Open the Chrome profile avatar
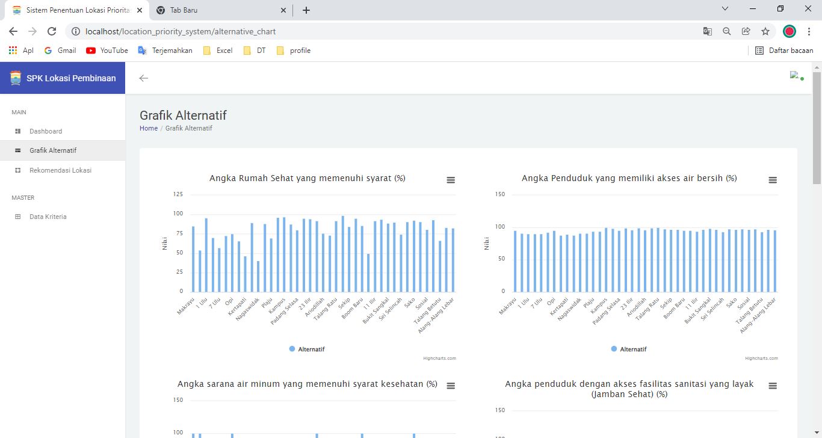Image resolution: width=822 pixels, height=438 pixels. pyautogui.click(x=790, y=31)
